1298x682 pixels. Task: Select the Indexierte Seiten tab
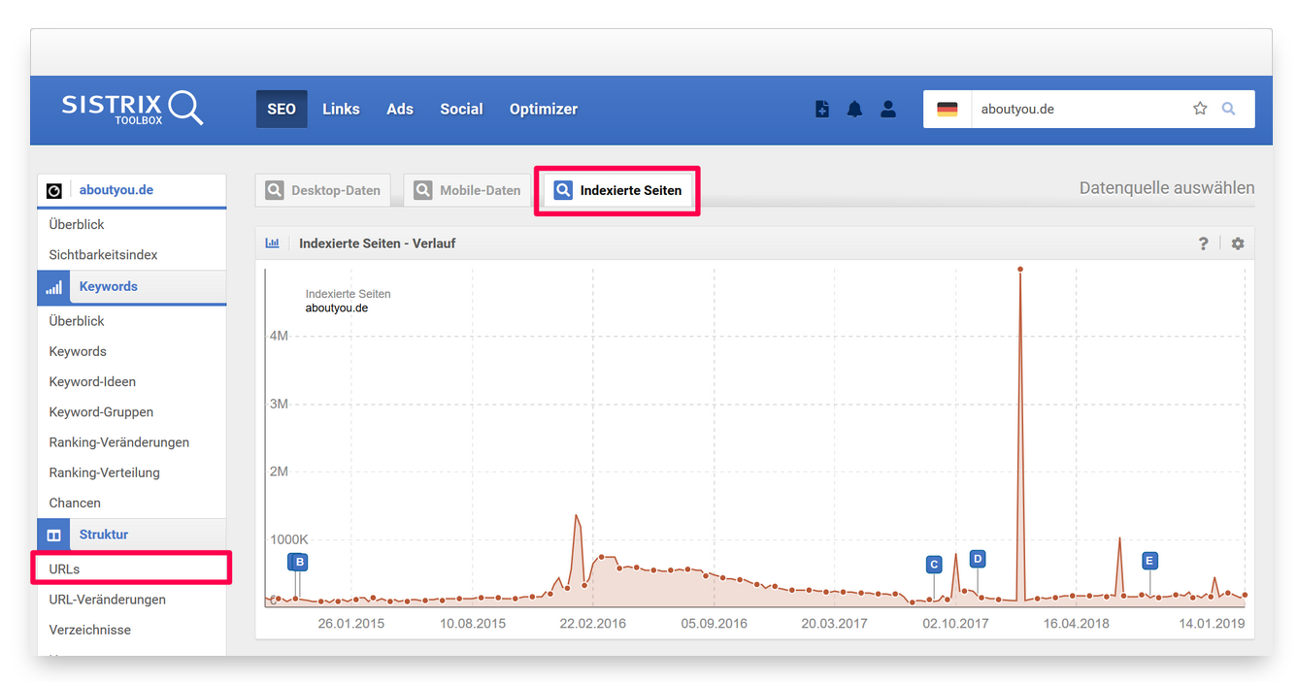tap(617, 190)
